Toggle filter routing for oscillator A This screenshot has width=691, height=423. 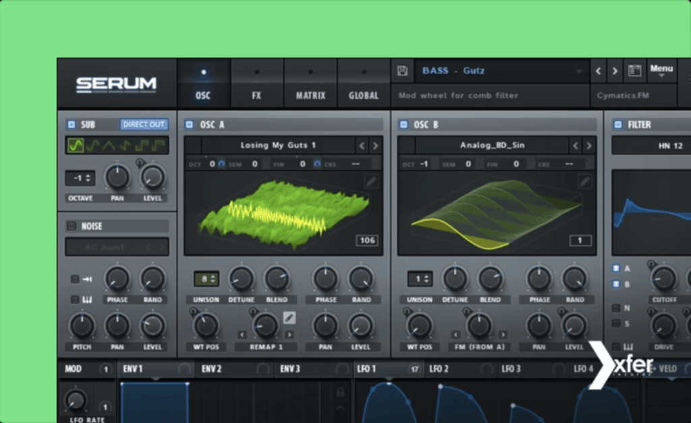[616, 268]
